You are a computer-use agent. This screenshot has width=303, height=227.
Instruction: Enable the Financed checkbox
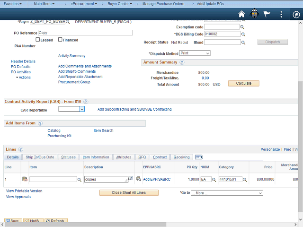(x=60, y=40)
